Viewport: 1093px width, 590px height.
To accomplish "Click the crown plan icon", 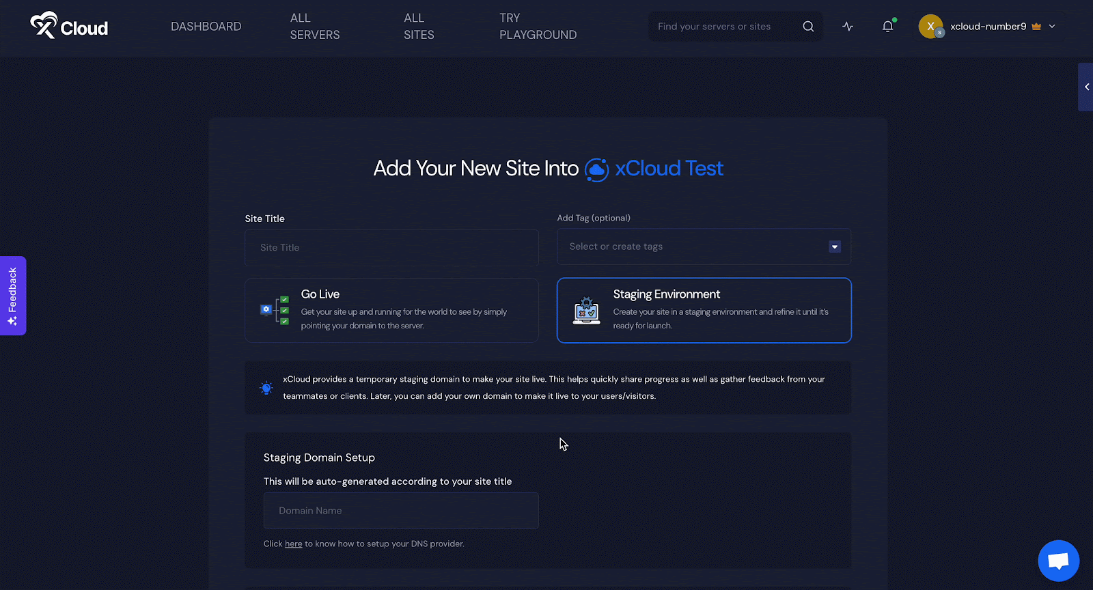I will [1036, 27].
